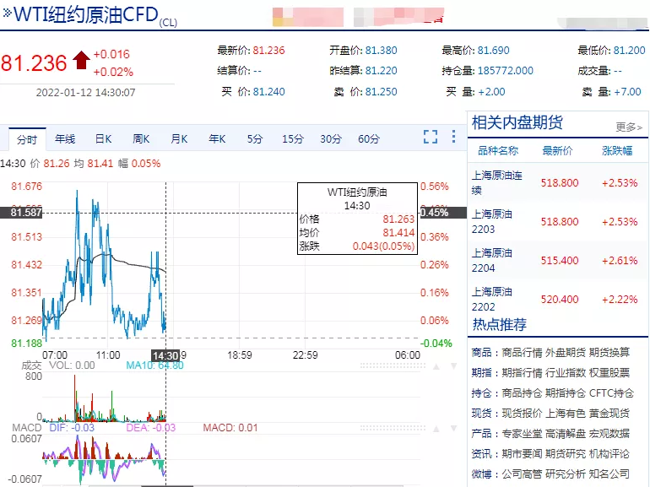Click the 专家坐堂 link
The height and width of the screenshot is (487, 650).
(522, 434)
